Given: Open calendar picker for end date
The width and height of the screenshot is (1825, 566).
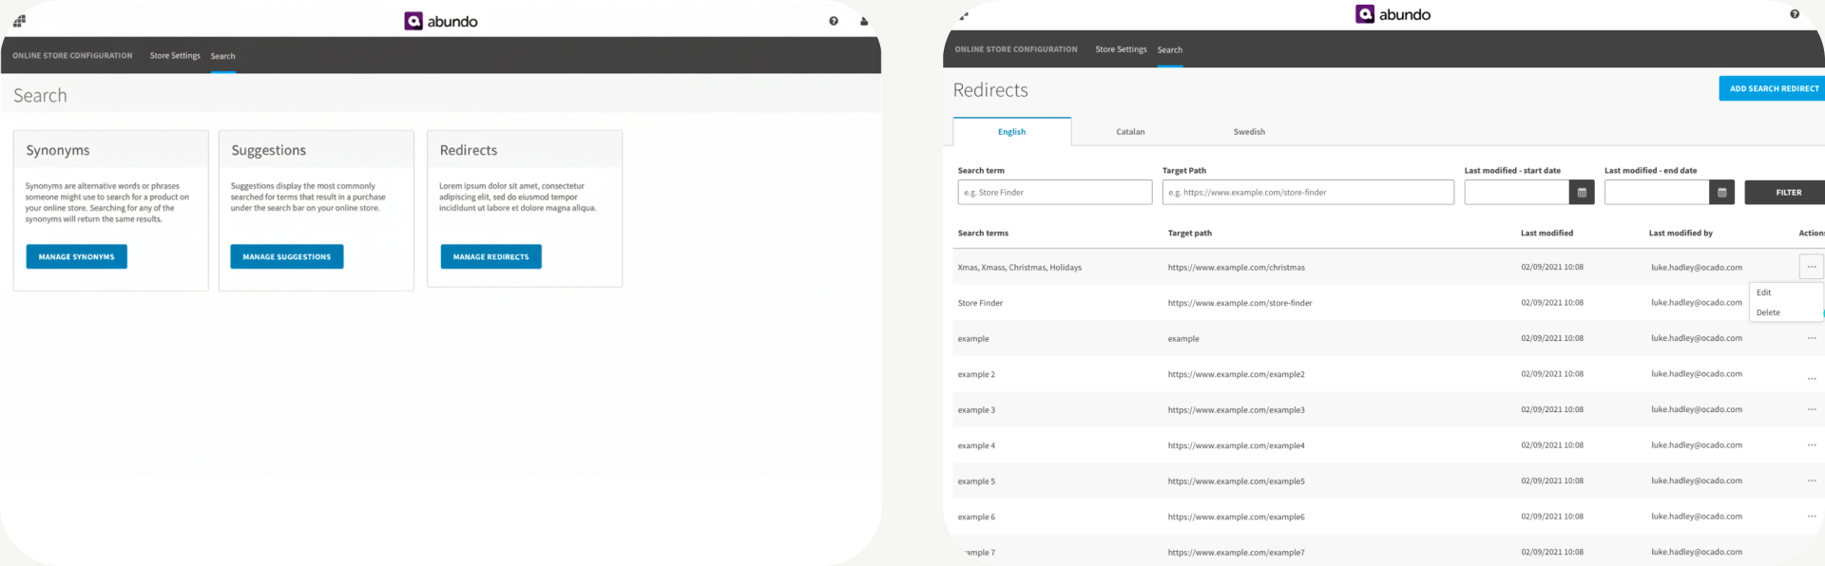Looking at the screenshot, I should coord(1721,192).
